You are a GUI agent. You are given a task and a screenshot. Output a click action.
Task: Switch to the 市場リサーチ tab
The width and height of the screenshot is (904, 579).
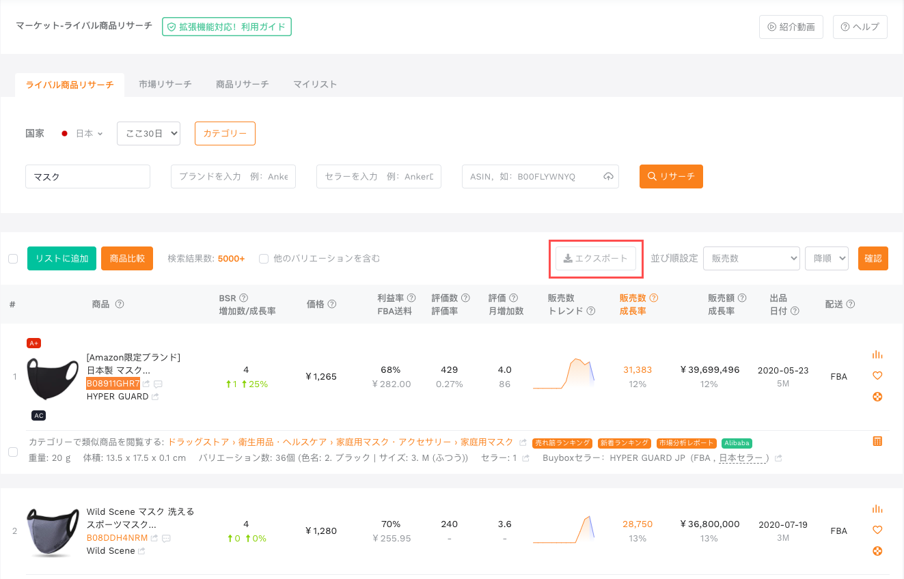pos(165,85)
